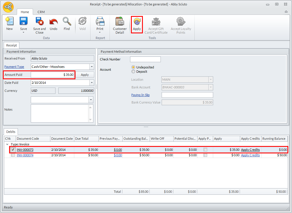The height and width of the screenshot is (213, 292).
Task: Click the Check Number input field
Action: [x=145, y=59]
